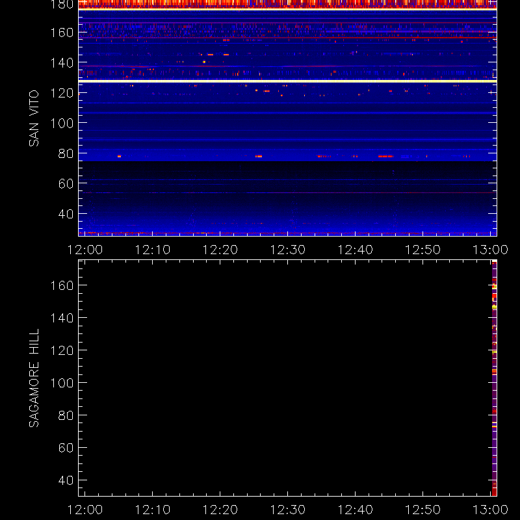Click the 140 frequency label on Sagamore Hill plot
The height and width of the screenshot is (520, 520).
62,318
